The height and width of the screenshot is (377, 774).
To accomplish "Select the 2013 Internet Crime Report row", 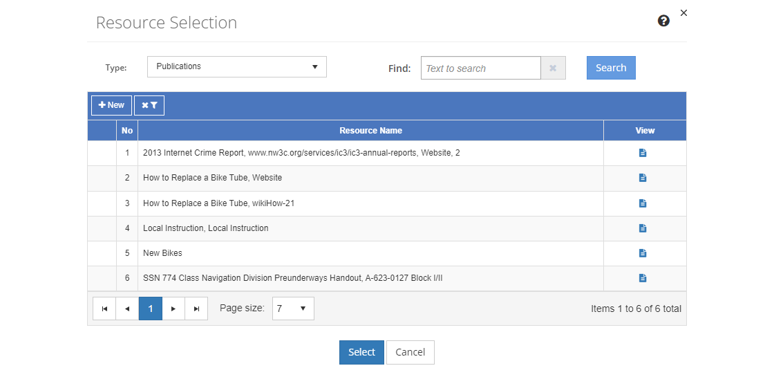I will click(387, 153).
